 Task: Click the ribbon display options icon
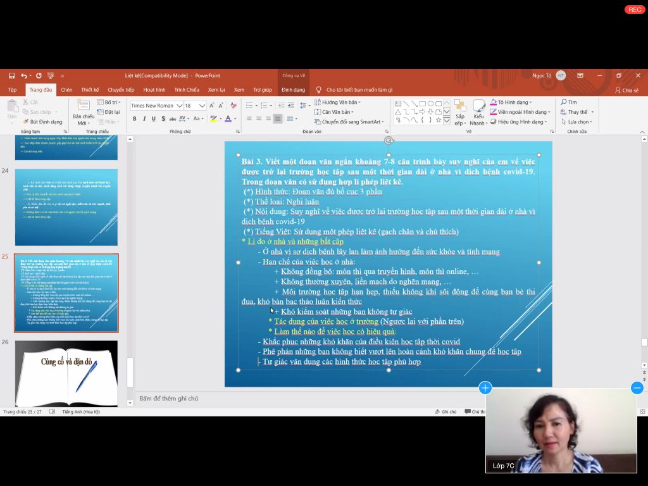pos(580,76)
